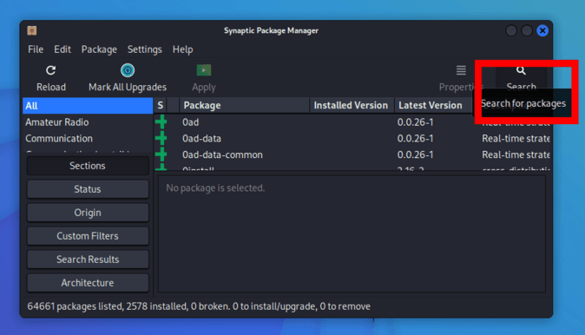Open the Help menu
Screen dimensions: 585x335
click(183, 49)
